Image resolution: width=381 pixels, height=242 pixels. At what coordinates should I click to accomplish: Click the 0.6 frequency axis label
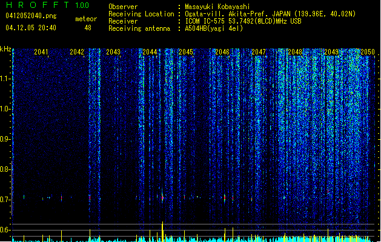[5, 230]
